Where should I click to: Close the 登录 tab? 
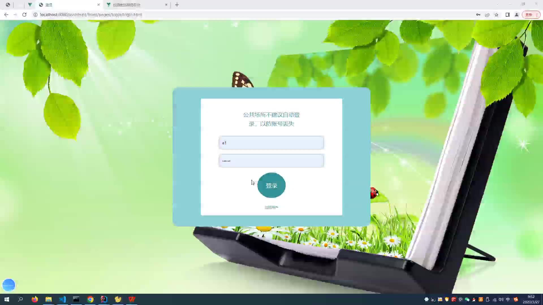[98, 5]
